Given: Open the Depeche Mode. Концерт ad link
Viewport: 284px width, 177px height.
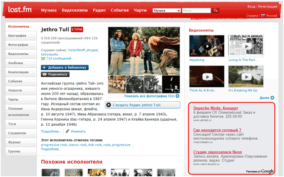Looking at the screenshot, I should click(216, 108).
